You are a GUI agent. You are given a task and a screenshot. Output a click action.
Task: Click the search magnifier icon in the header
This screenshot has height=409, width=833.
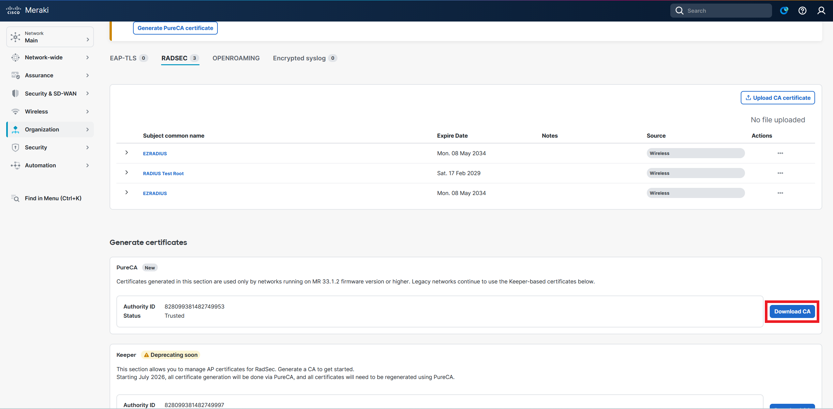tap(679, 11)
